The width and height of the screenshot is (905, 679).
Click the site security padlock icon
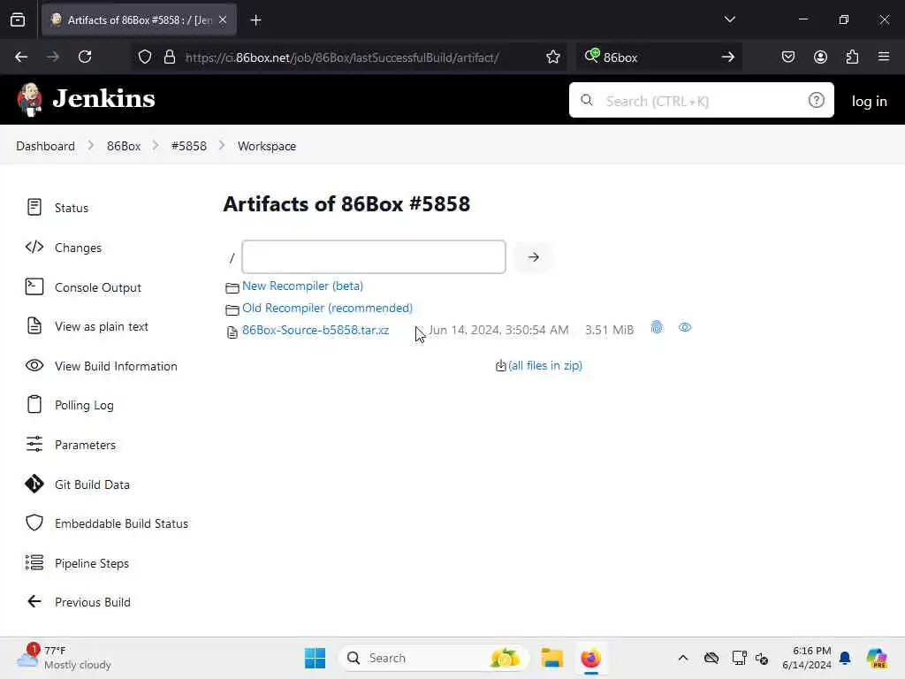tap(169, 57)
